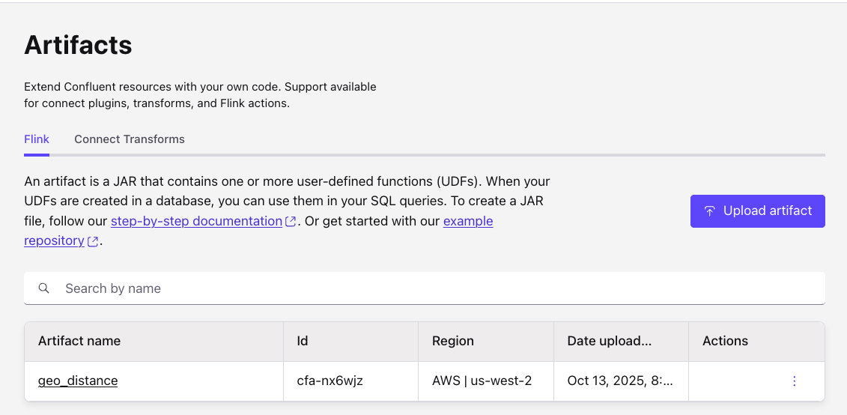Image resolution: width=847 pixels, height=415 pixels.
Task: Select the AWS | us-west-2 region cell
Action: coord(482,381)
